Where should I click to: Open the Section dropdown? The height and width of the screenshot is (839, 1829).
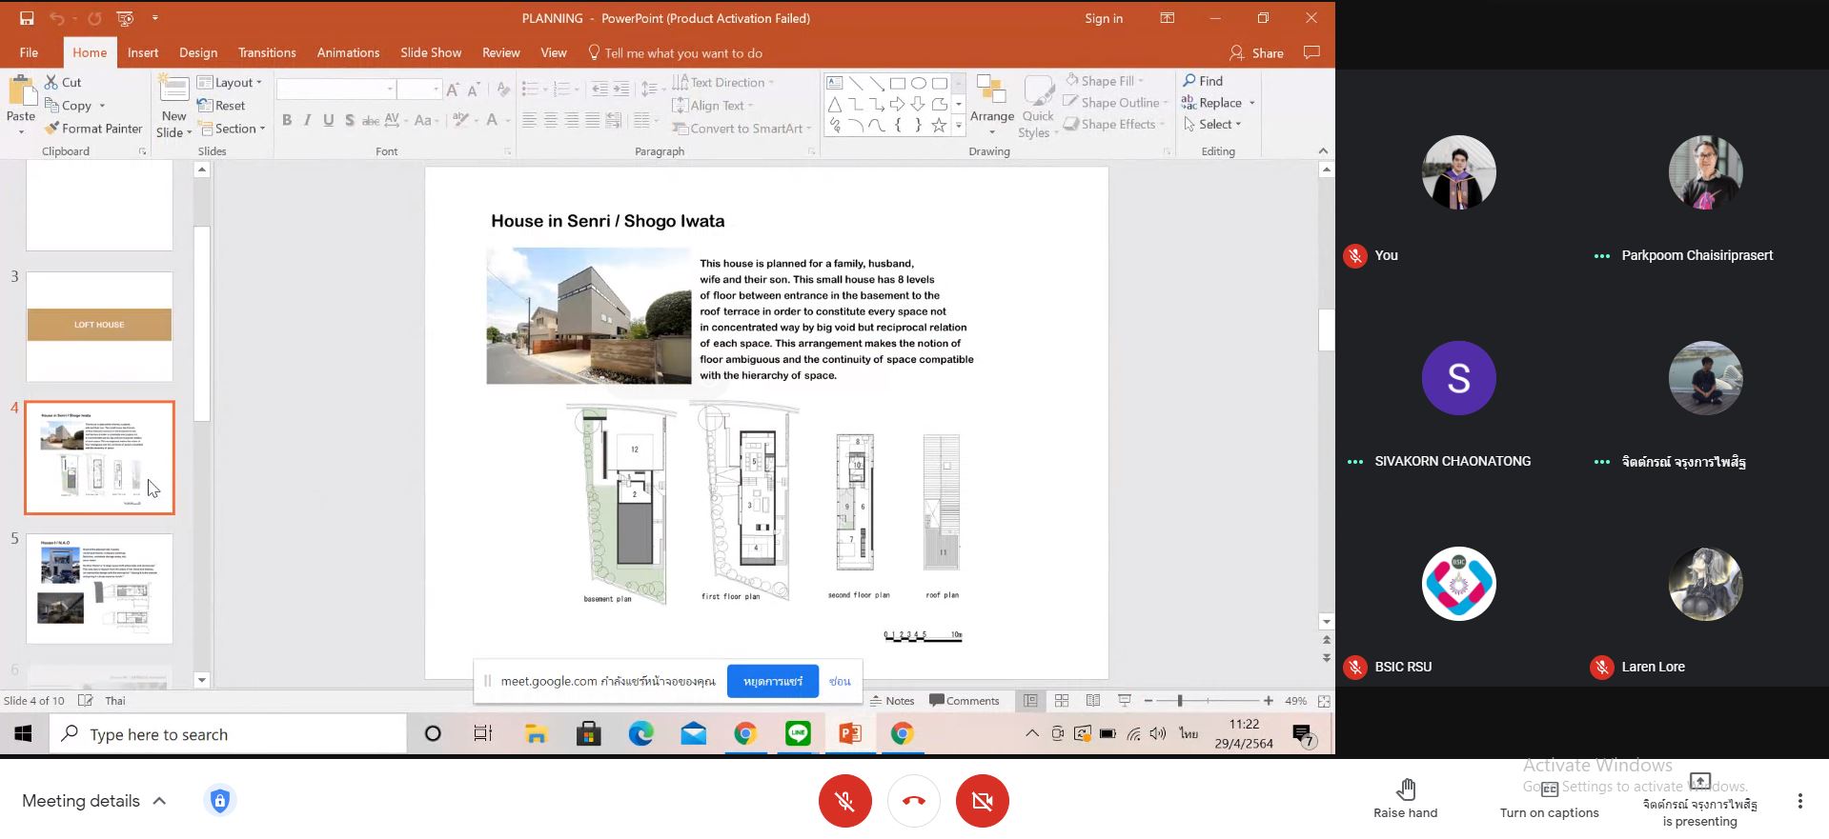point(232,129)
